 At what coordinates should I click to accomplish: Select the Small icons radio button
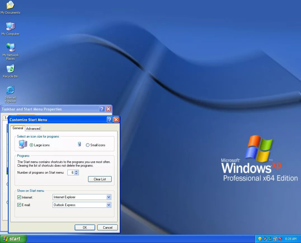[x=88, y=145]
